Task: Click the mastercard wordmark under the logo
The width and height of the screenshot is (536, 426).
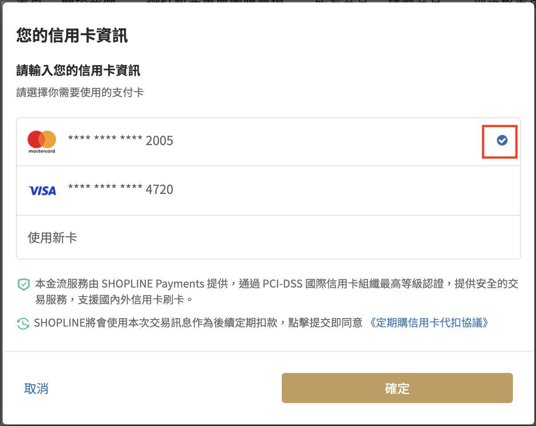Action: pyautogui.click(x=42, y=151)
